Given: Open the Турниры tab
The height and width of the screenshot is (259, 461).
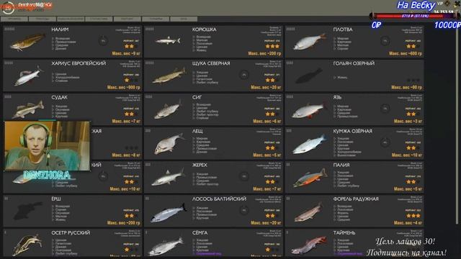Looking at the screenshot, I should [156, 19].
